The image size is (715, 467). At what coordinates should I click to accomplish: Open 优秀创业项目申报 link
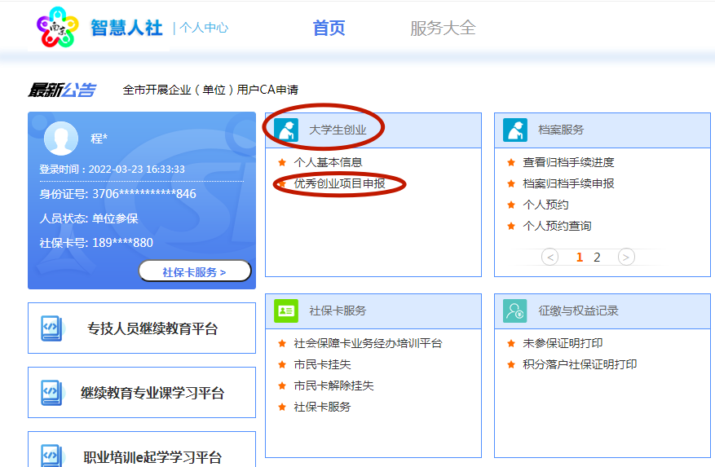[x=339, y=184]
